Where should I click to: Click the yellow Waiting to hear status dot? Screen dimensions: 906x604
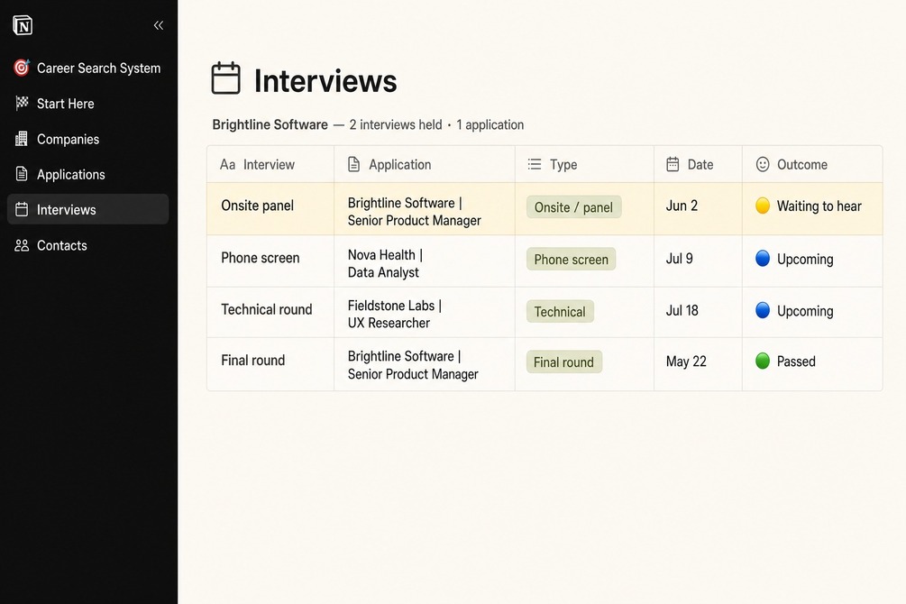(x=763, y=206)
